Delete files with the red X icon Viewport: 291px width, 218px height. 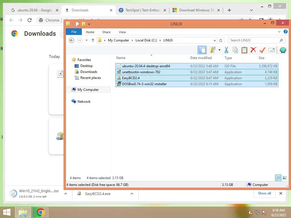[x=253, y=50]
